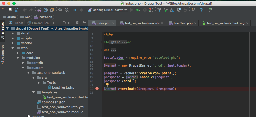Open Project panel gear settings menu
This screenshot has height=117, width=256.
78,23
